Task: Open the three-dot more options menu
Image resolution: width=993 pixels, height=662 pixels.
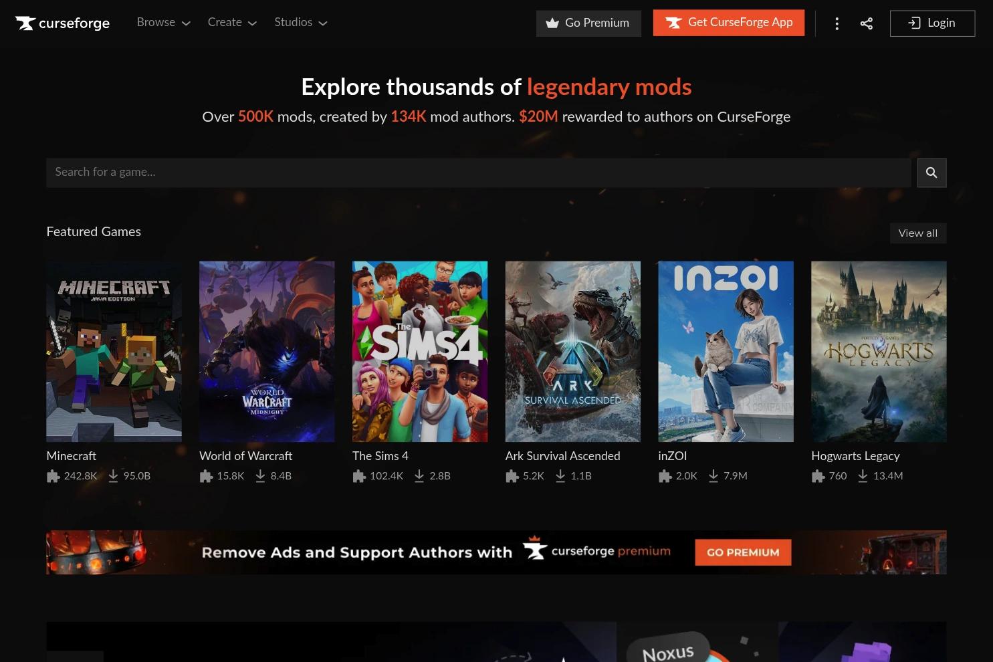Action: pos(837,23)
